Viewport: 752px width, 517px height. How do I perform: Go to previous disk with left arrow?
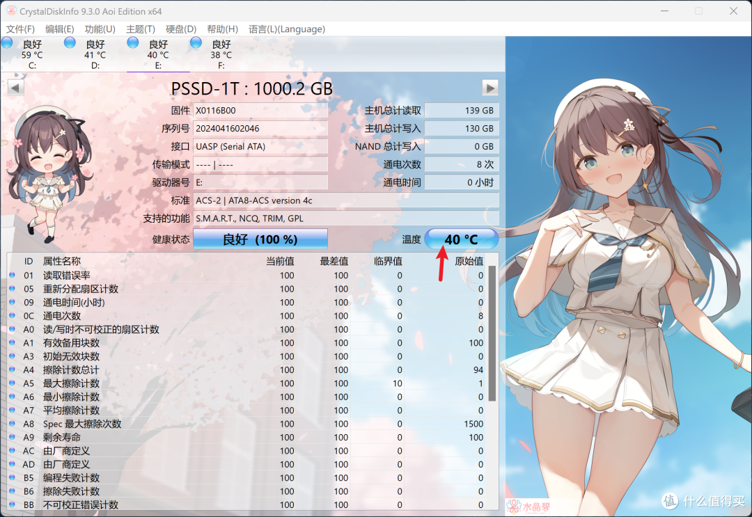pyautogui.click(x=16, y=88)
